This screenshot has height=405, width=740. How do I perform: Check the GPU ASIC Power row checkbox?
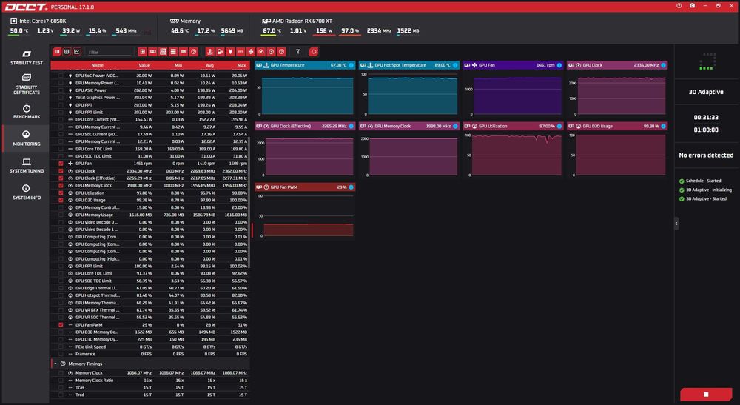click(x=61, y=90)
